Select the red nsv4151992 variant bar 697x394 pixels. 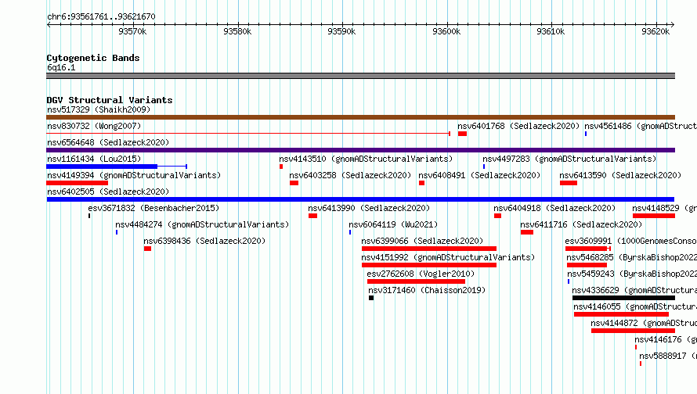click(x=429, y=265)
